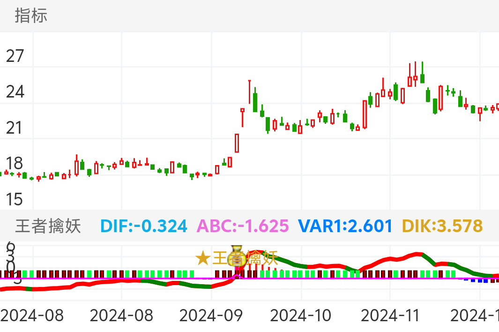499x332 pixels.
Task: Select the VAR1:2.601 readout
Action: coord(345,226)
